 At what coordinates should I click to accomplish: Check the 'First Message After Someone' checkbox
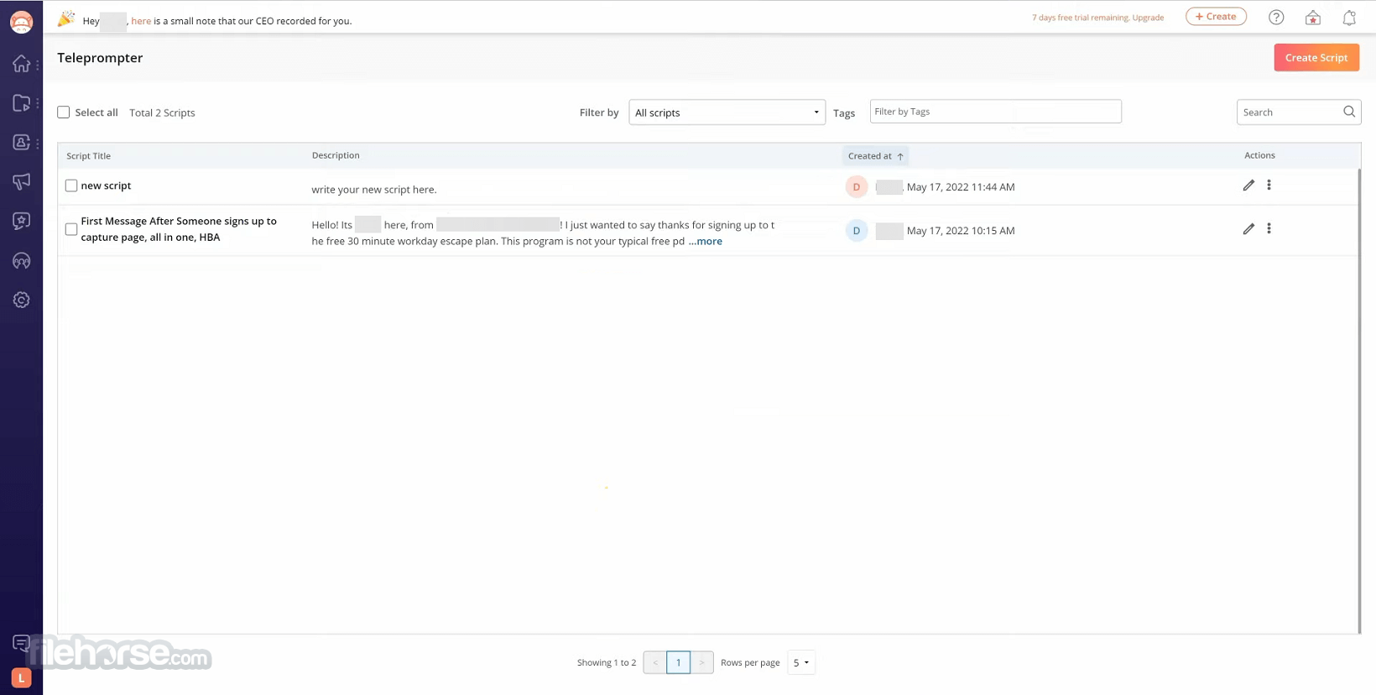(71, 229)
